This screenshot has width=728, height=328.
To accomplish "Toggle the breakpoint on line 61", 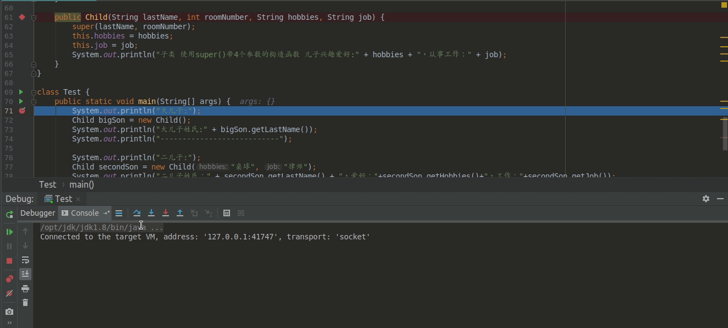I will pyautogui.click(x=22, y=17).
